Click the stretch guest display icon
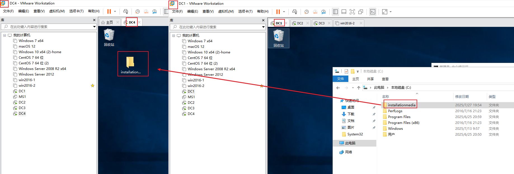The height and width of the screenshot is (174, 514). [x=385, y=12]
